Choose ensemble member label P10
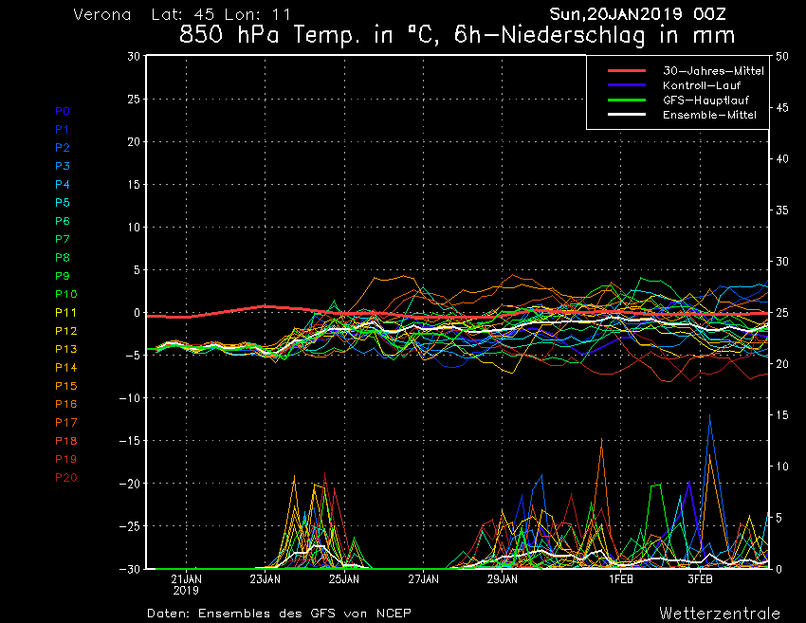 pyautogui.click(x=66, y=294)
